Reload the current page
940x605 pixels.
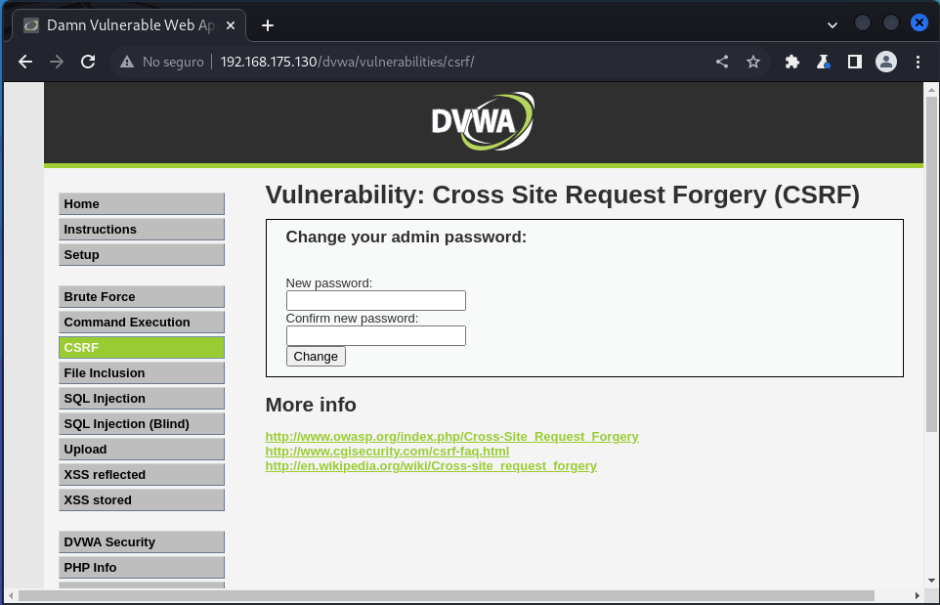[x=88, y=62]
